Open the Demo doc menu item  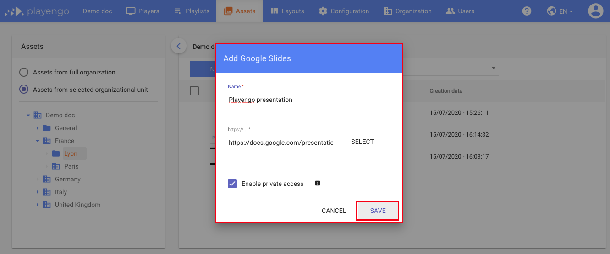[98, 11]
